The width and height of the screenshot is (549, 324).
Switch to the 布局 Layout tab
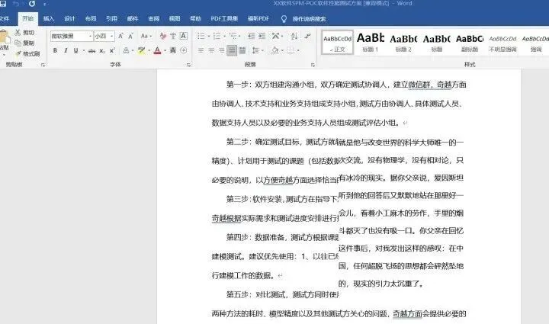[x=90, y=18]
